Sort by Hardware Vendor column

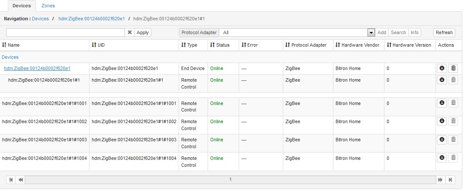pos(357,45)
